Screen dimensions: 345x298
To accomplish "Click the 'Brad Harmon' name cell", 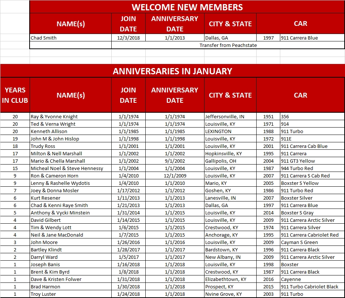I will 71,287.
